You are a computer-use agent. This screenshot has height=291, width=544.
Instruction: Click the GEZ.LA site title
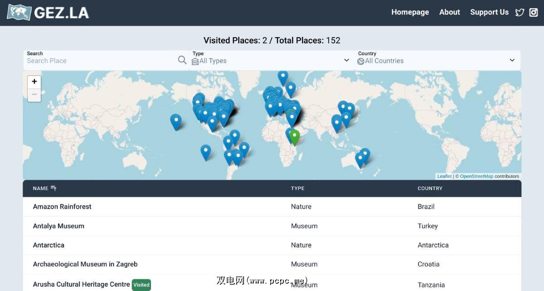pos(62,13)
